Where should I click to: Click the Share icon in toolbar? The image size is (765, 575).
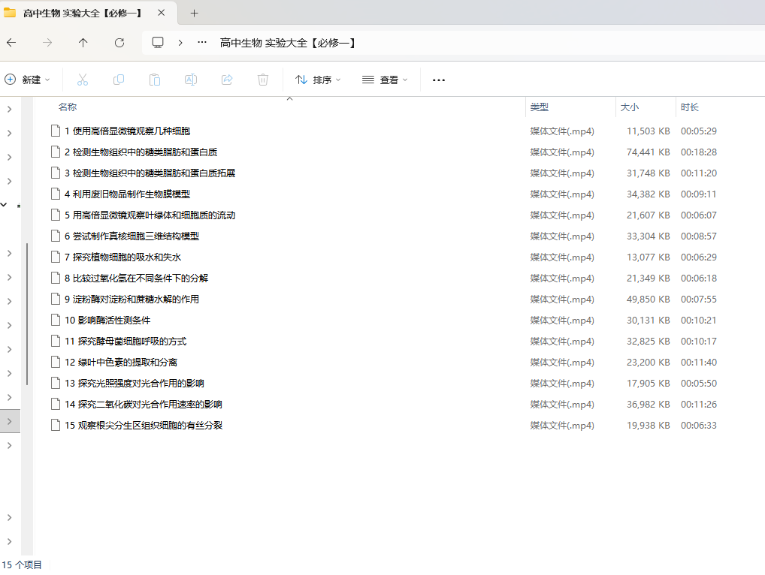[227, 80]
